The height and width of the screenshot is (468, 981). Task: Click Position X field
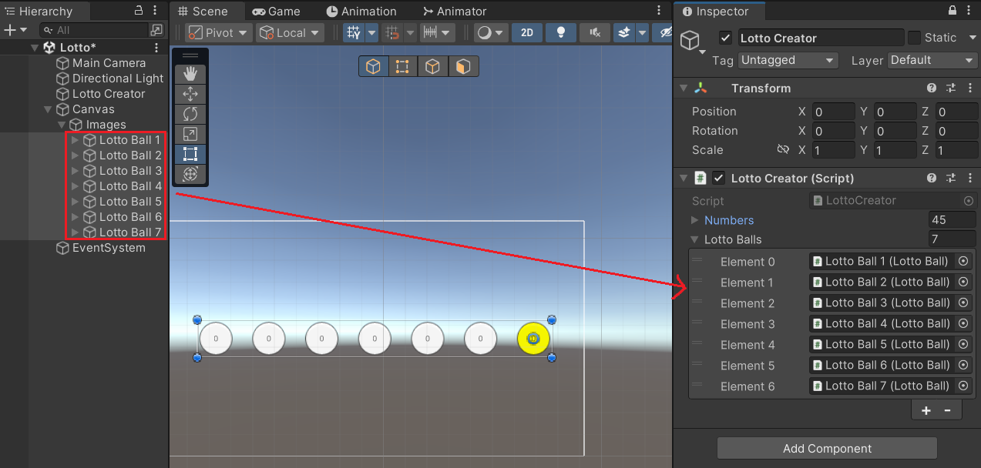[x=833, y=112]
